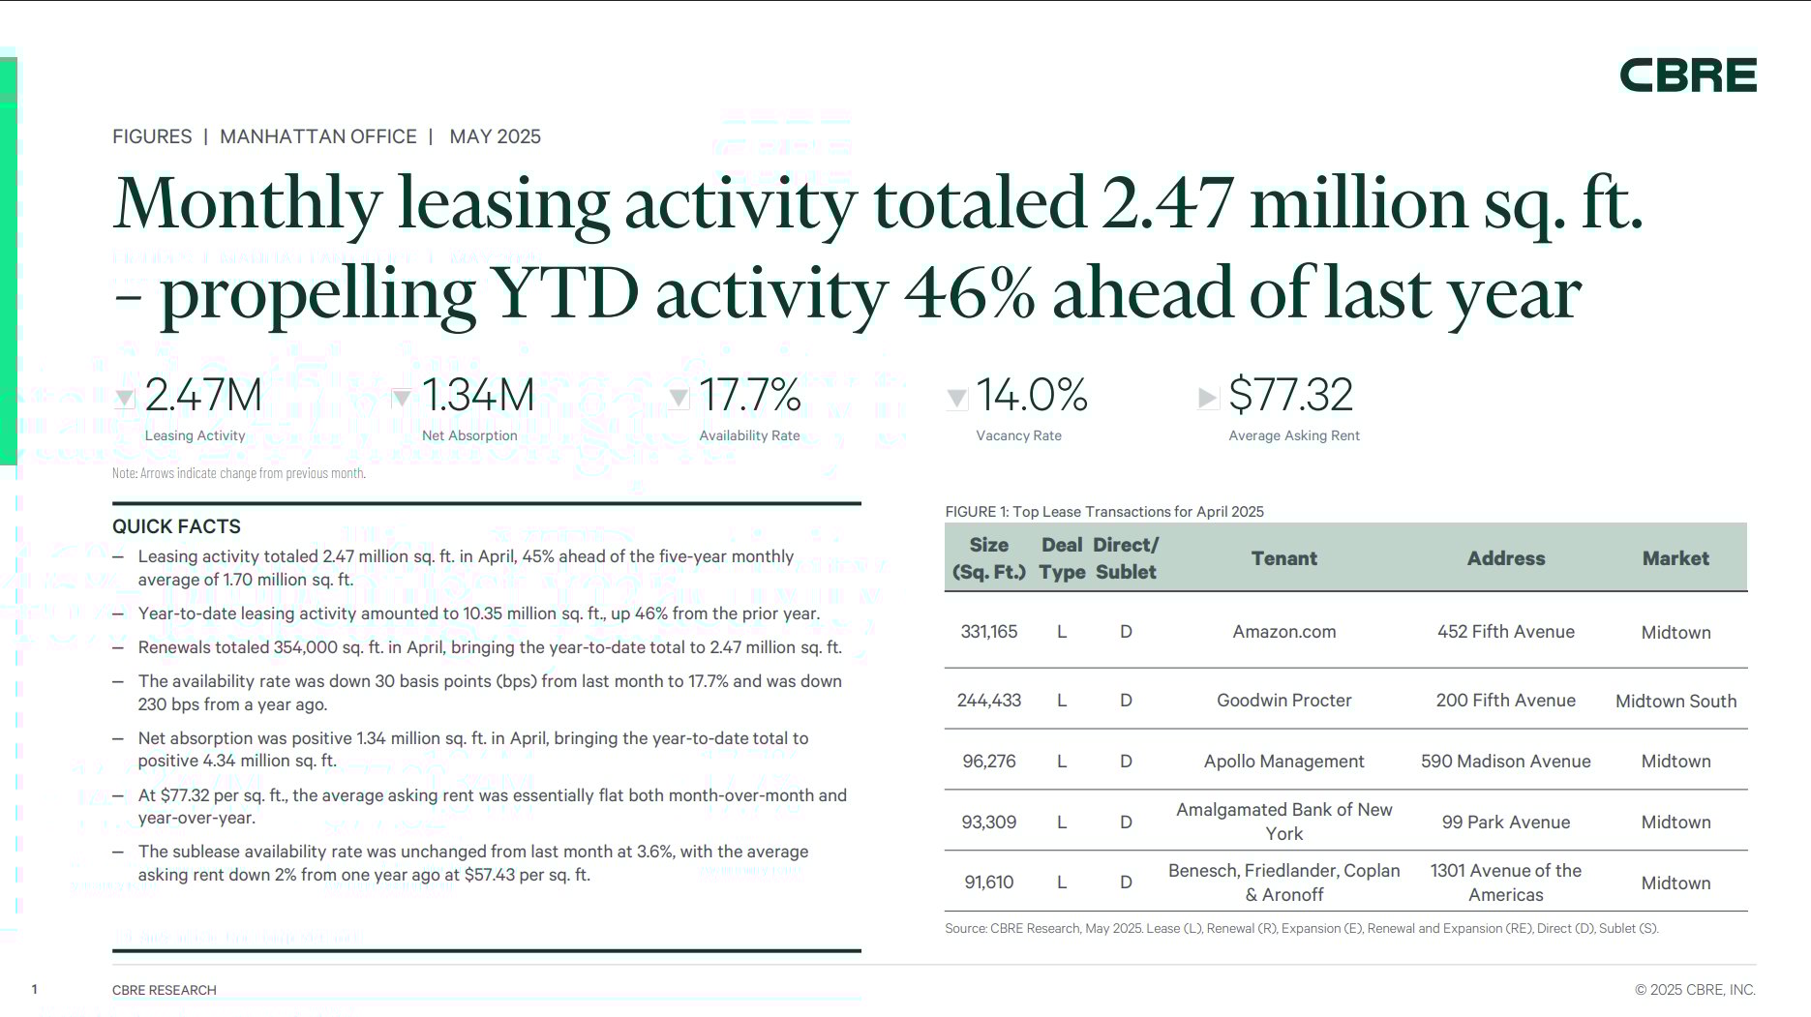This screenshot has height=1017, width=1811.
Task: Click the headline line 'propelling YTD activity 46% ahead'
Action: (849, 294)
